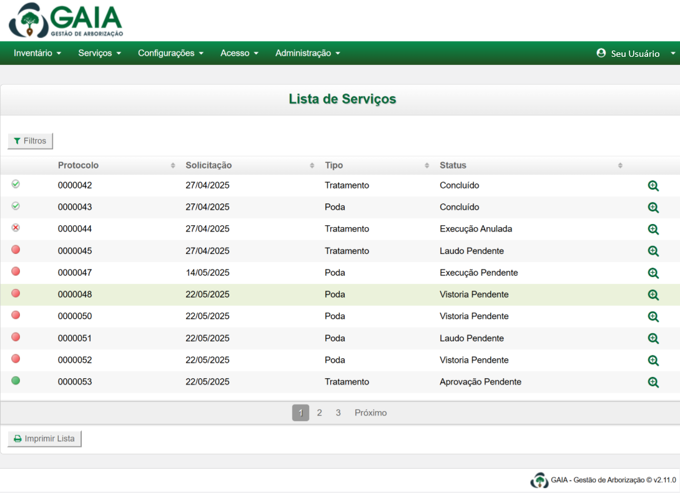Open the Seu Usuário dropdown
680x493 pixels.
(636, 53)
